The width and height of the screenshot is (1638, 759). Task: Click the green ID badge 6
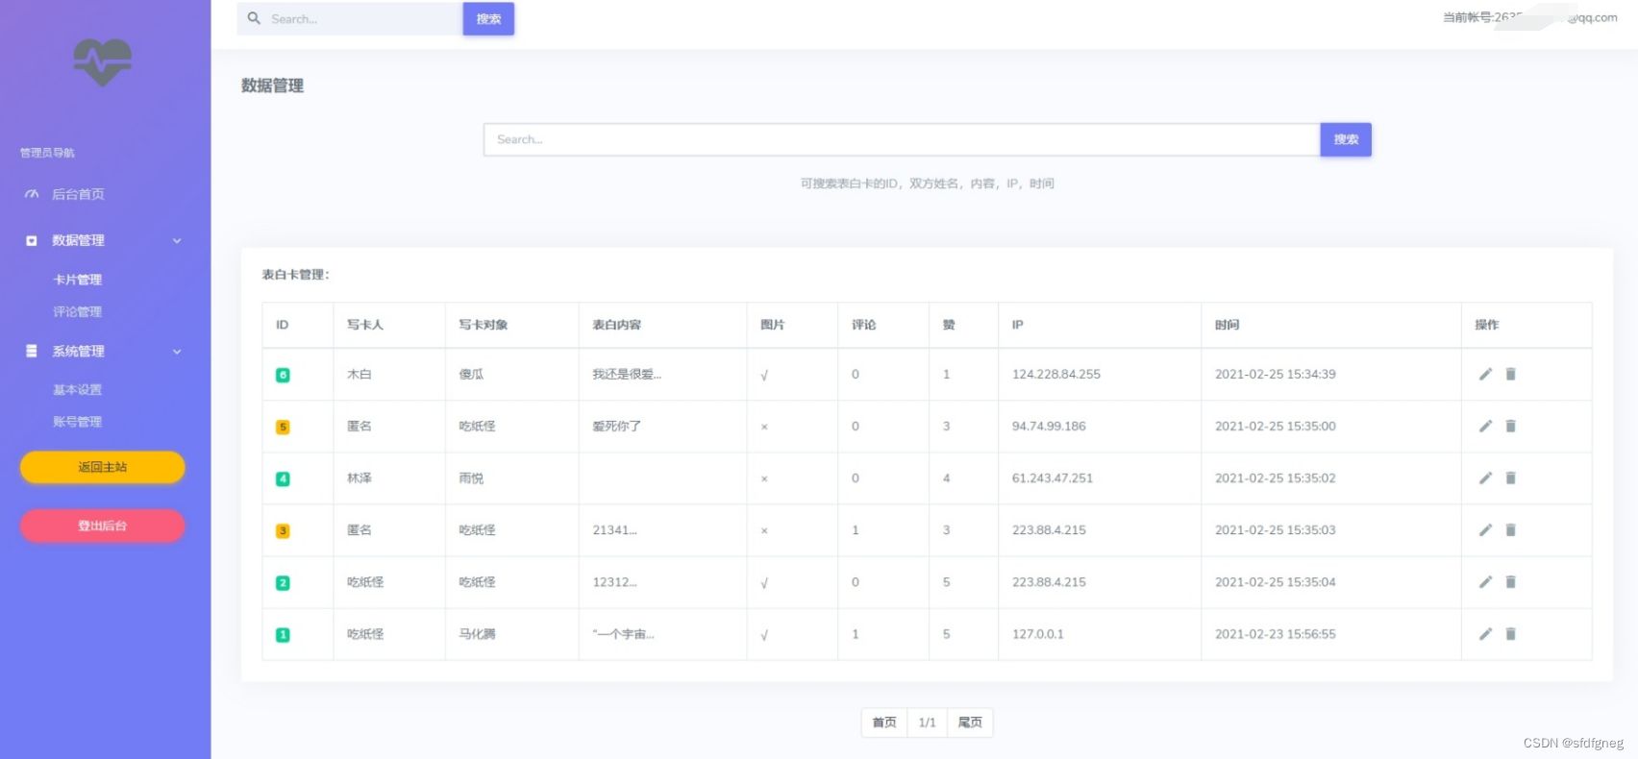click(x=283, y=375)
